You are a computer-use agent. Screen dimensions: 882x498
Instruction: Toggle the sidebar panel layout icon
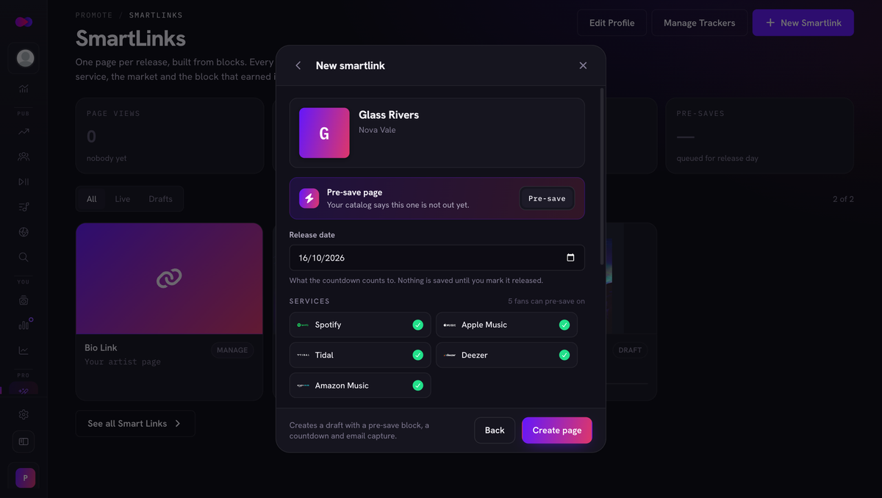point(24,441)
